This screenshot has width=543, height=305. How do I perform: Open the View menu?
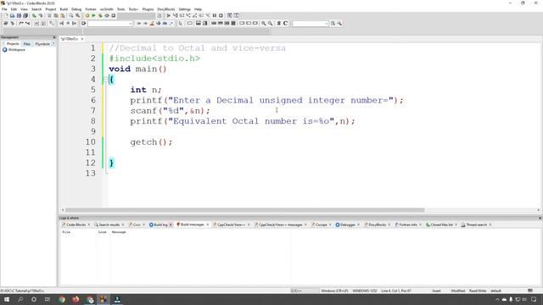[24, 9]
